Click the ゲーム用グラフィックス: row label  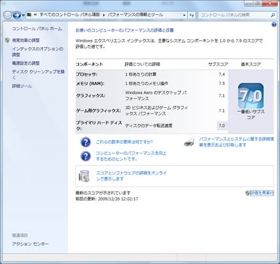[98, 110]
